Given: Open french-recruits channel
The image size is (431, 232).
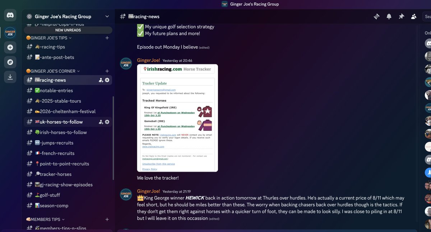Looking at the screenshot, I should 68,153.
